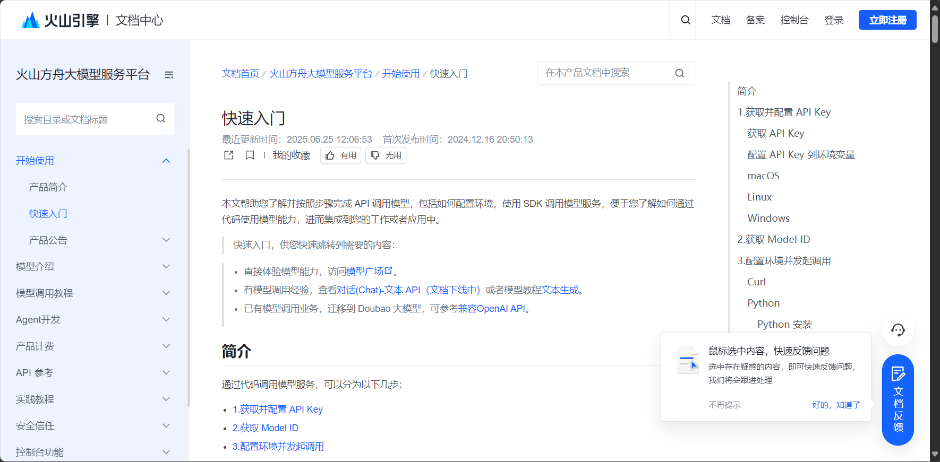Click the sidebar search magnifier icon
Screen dimensions: 940x462
pyautogui.click(x=161, y=119)
